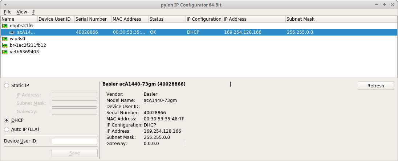Select the enp0s31f6 interface row
The width and height of the screenshot is (398, 161).
point(199,26)
